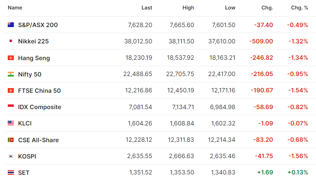Sort the table by Name column header
The width and height of the screenshot is (316, 180).
point(15,8)
